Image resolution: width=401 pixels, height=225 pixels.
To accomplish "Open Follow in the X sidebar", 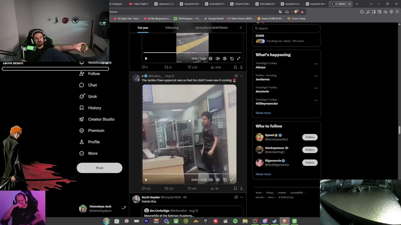I will point(90,74).
